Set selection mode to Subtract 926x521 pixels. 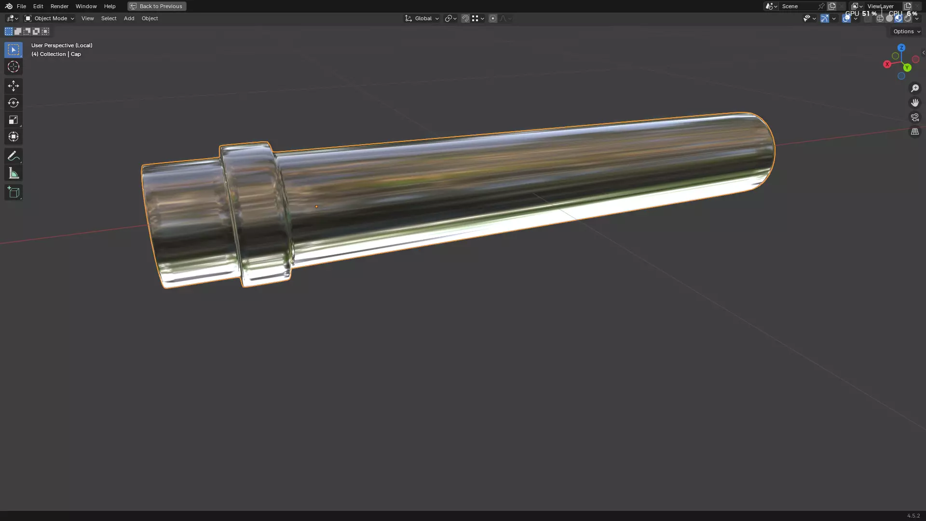coord(27,31)
